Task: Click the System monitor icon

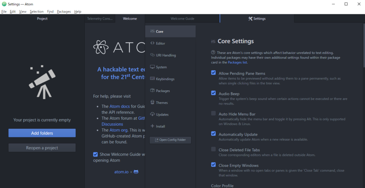Action: point(153,67)
